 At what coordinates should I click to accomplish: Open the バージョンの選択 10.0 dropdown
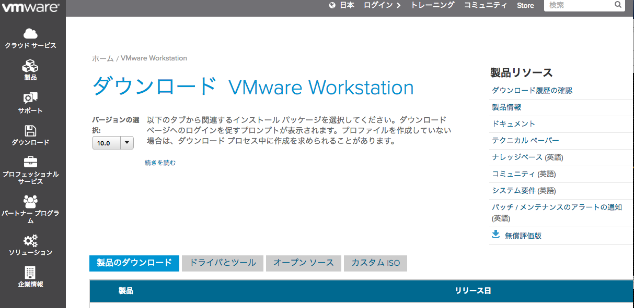(113, 143)
